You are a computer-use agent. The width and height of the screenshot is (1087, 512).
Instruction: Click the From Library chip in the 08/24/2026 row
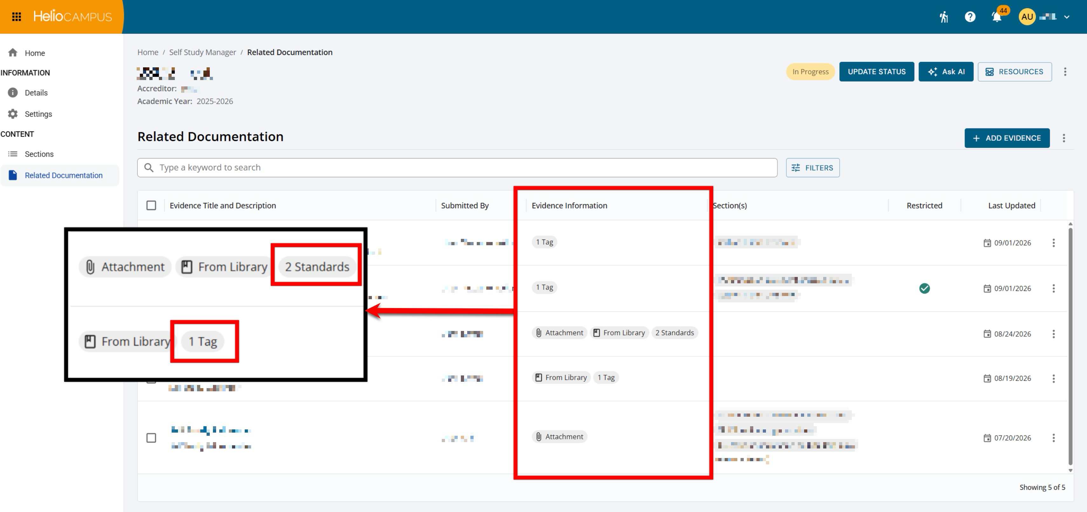tap(619, 333)
